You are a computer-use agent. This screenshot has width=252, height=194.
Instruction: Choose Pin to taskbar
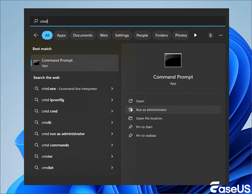173,135
